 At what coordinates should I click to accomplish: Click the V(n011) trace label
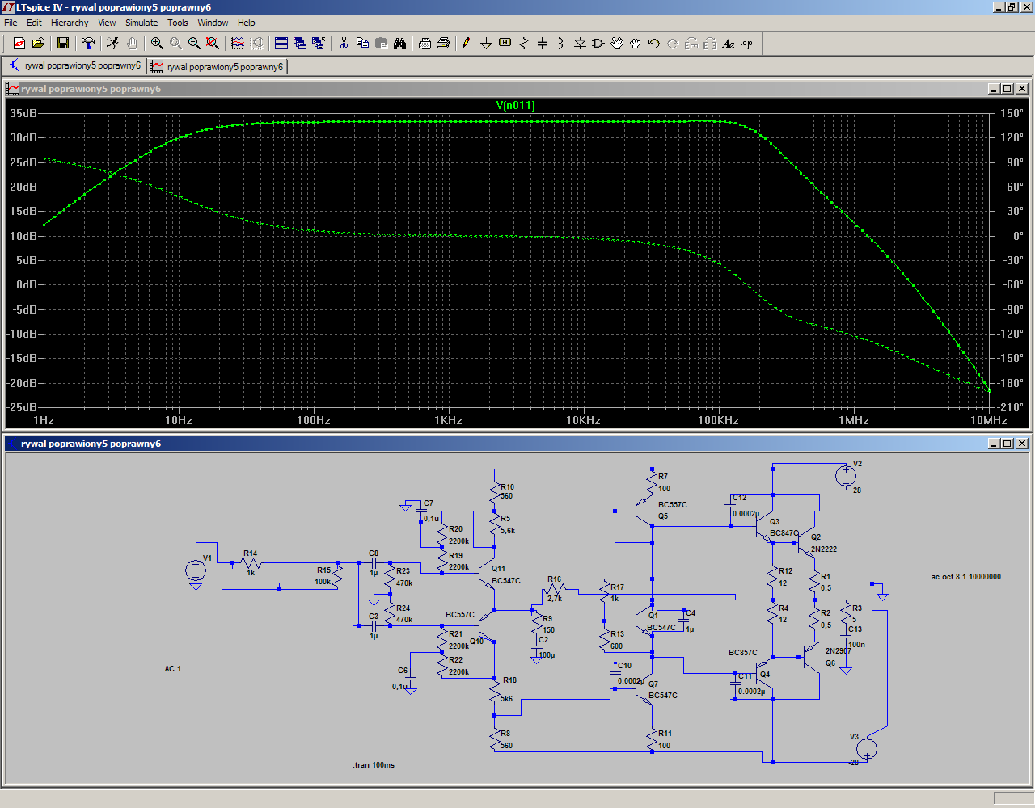(x=516, y=105)
